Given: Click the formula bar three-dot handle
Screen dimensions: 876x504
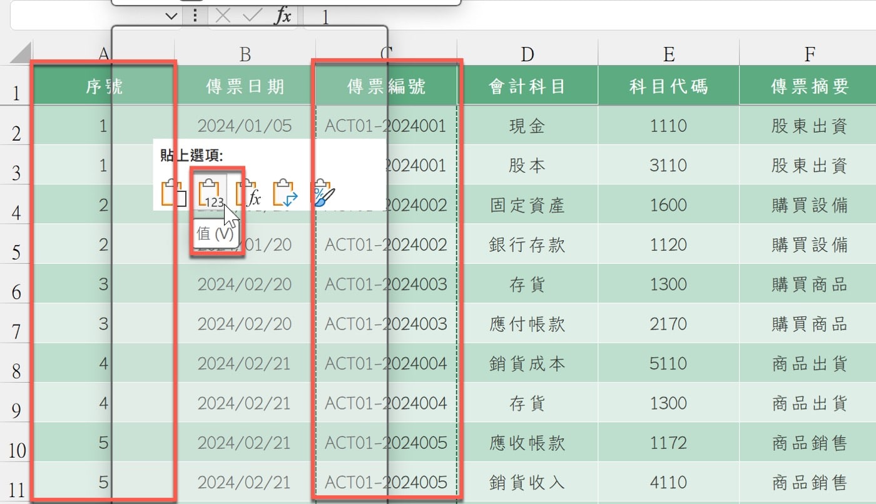Looking at the screenshot, I should [195, 16].
